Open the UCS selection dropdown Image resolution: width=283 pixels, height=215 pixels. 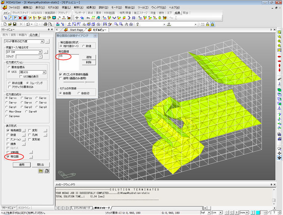point(44,72)
